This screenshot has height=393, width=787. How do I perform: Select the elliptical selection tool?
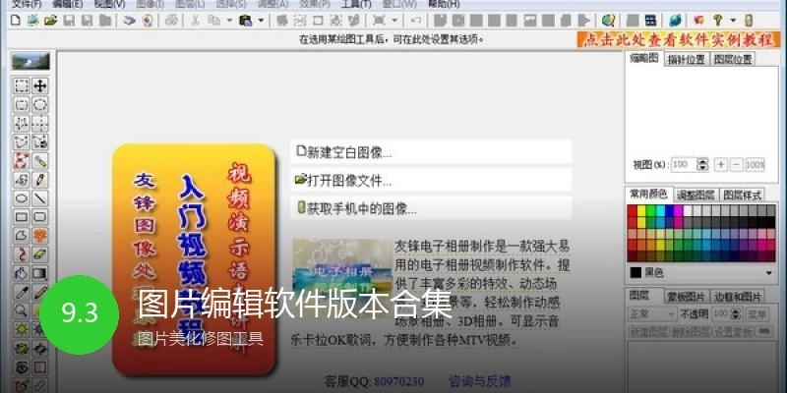pos(40,105)
